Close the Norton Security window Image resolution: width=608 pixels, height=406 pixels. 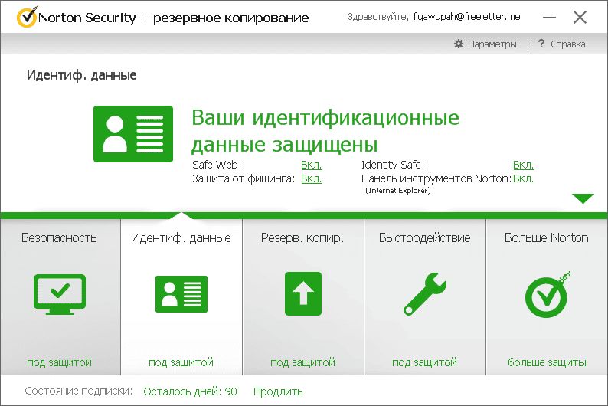point(580,17)
